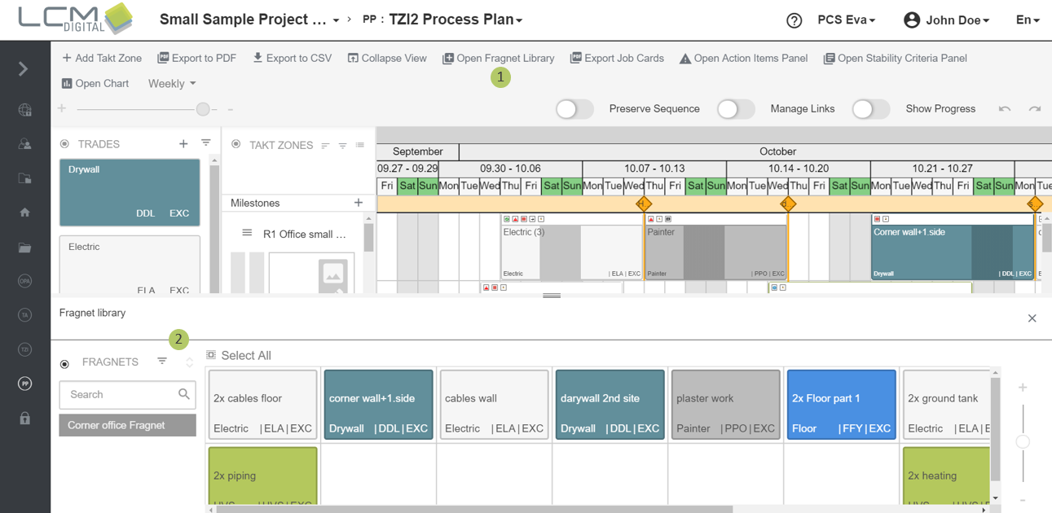Click the redo arrow icon

[1034, 109]
